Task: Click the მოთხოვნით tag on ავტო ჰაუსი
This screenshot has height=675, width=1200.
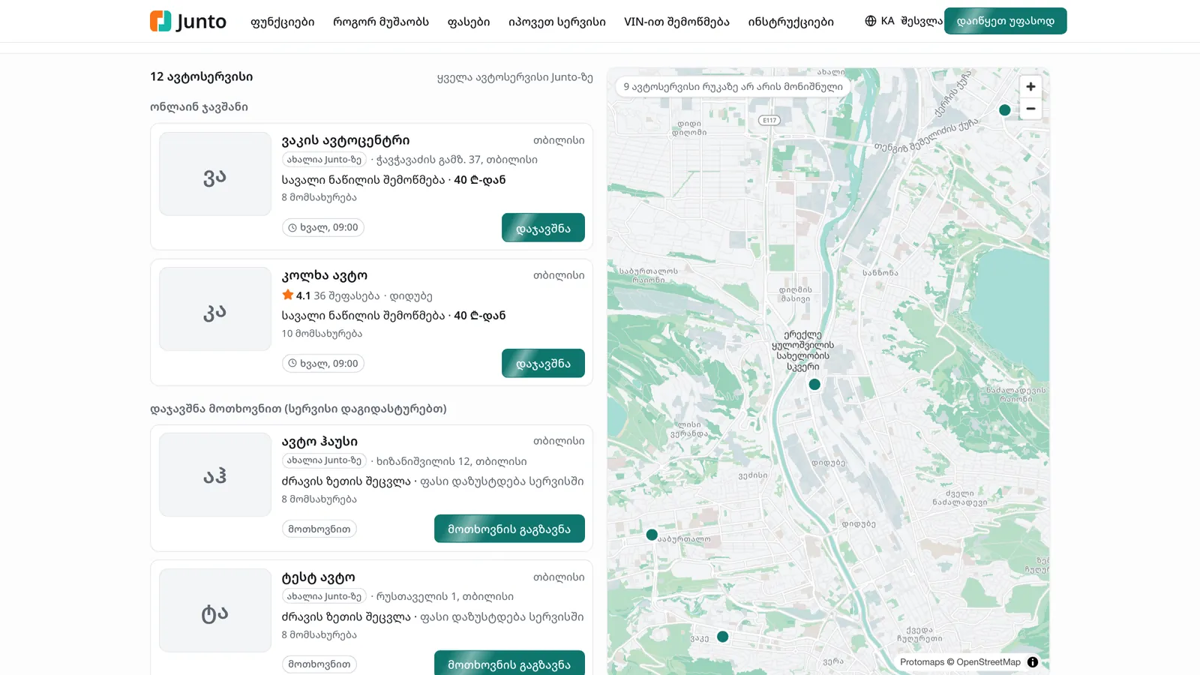Action: pos(319,529)
